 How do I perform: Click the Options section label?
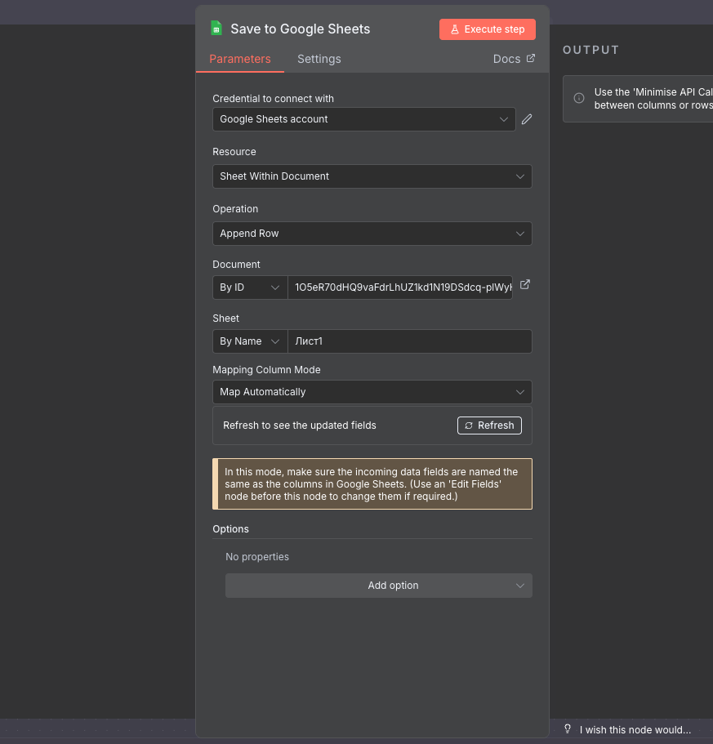pos(230,529)
